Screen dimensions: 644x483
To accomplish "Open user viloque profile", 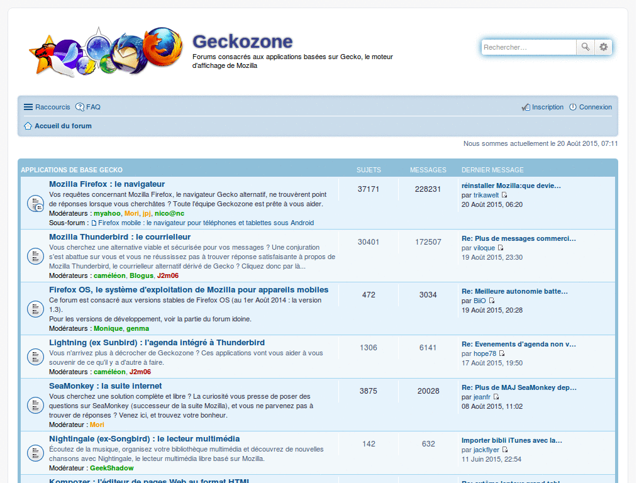I will [x=484, y=248].
